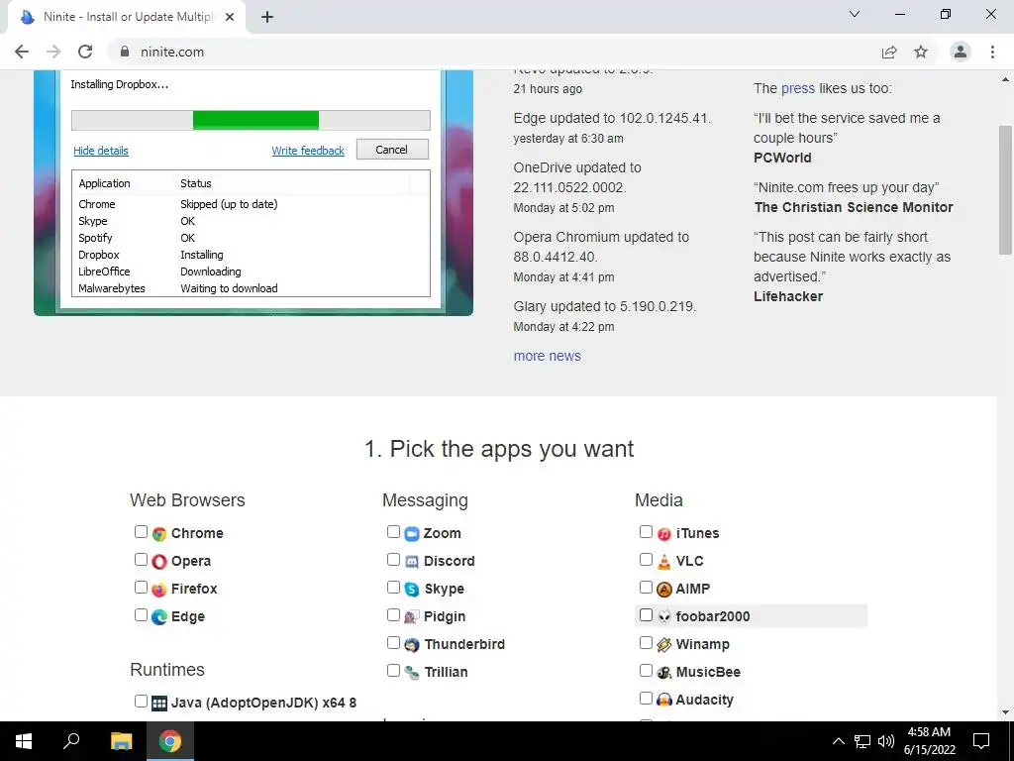Click the Discord app icon
The width and height of the screenshot is (1014, 761).
(412, 562)
